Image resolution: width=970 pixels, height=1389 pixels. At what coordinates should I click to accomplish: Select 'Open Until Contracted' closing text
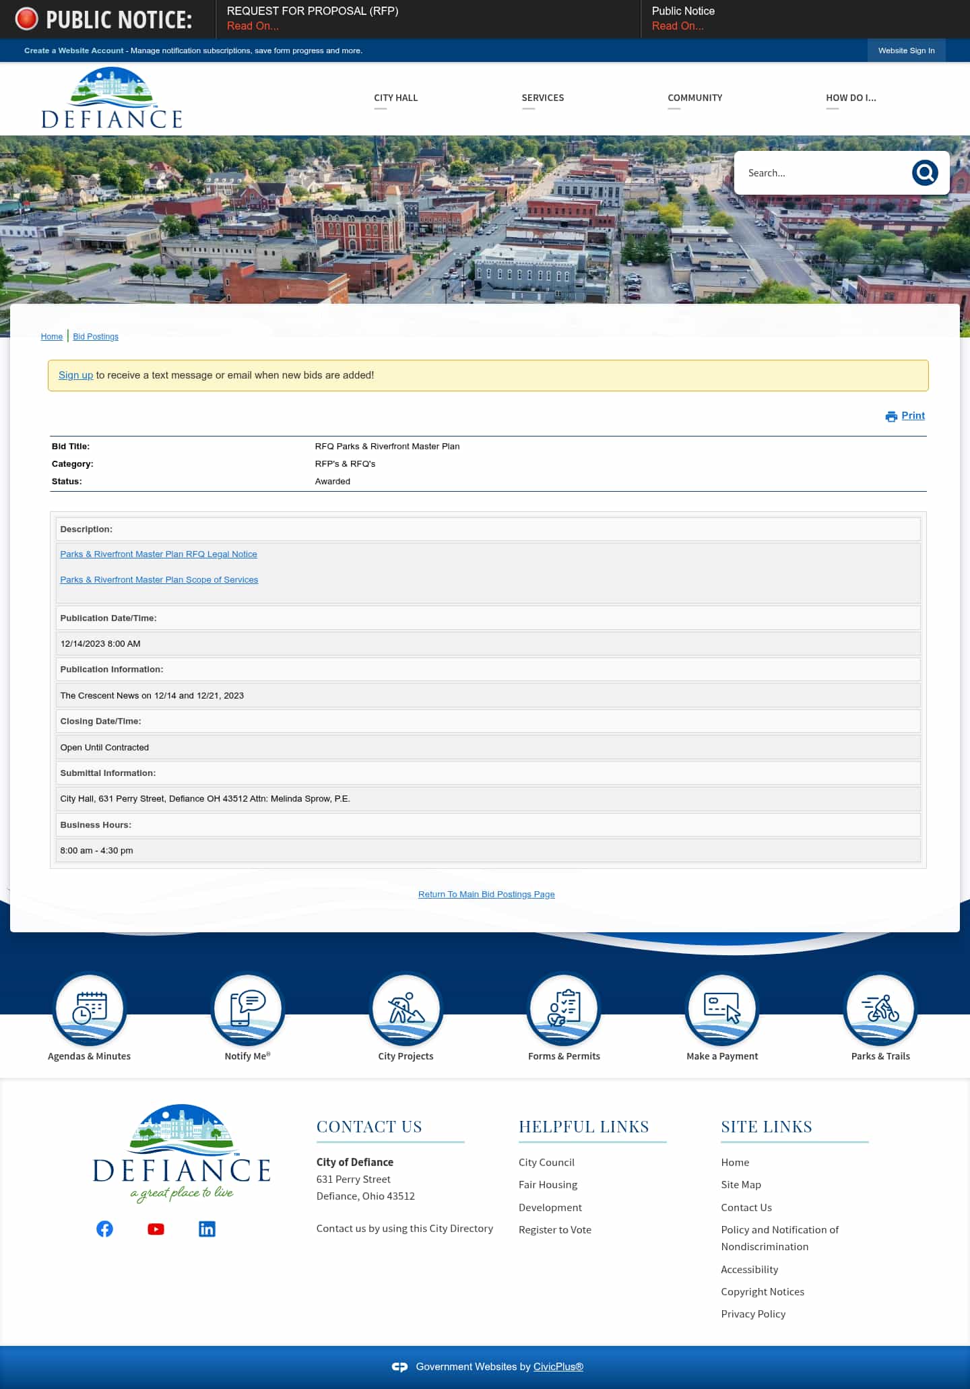pos(104,748)
